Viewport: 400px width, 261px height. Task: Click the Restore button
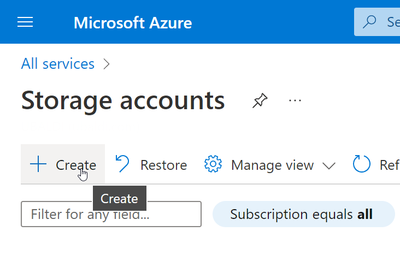click(x=151, y=165)
